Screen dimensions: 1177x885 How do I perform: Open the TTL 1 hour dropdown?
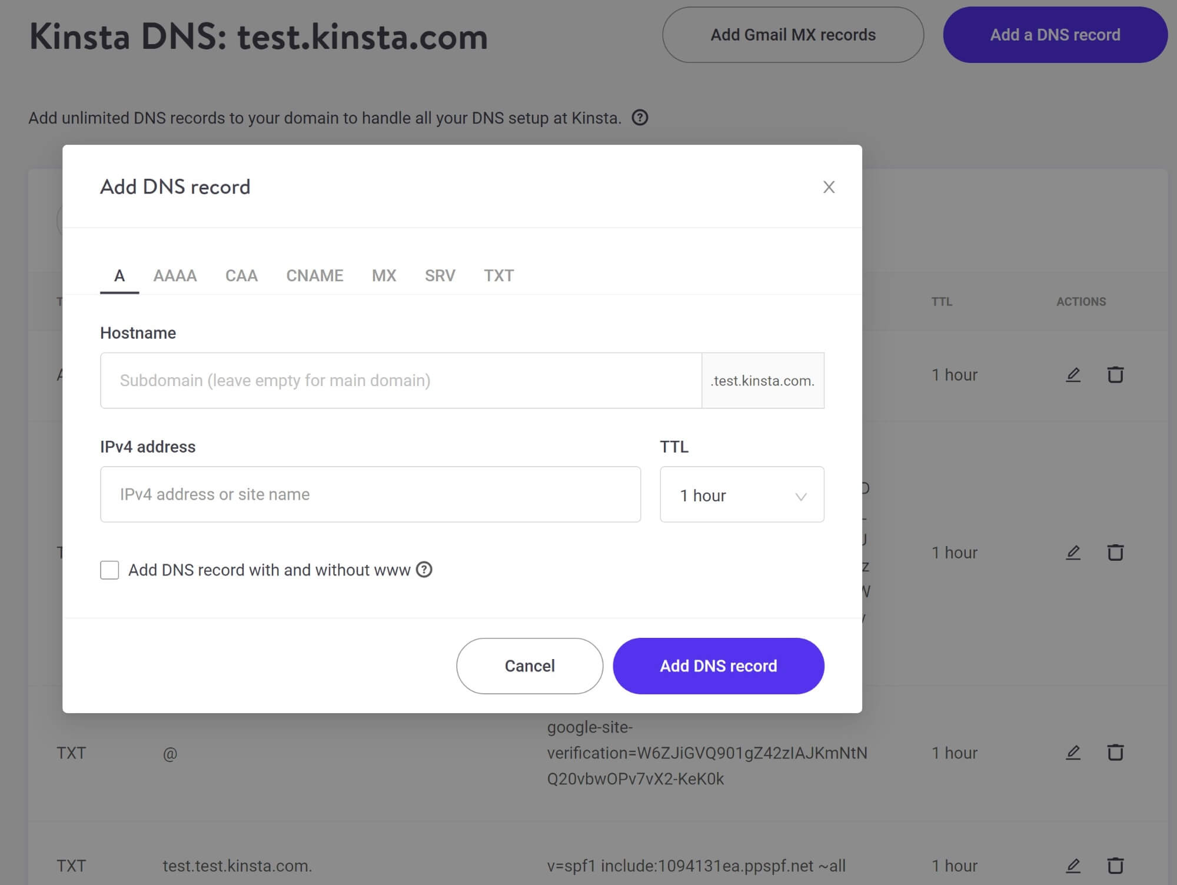tap(742, 494)
